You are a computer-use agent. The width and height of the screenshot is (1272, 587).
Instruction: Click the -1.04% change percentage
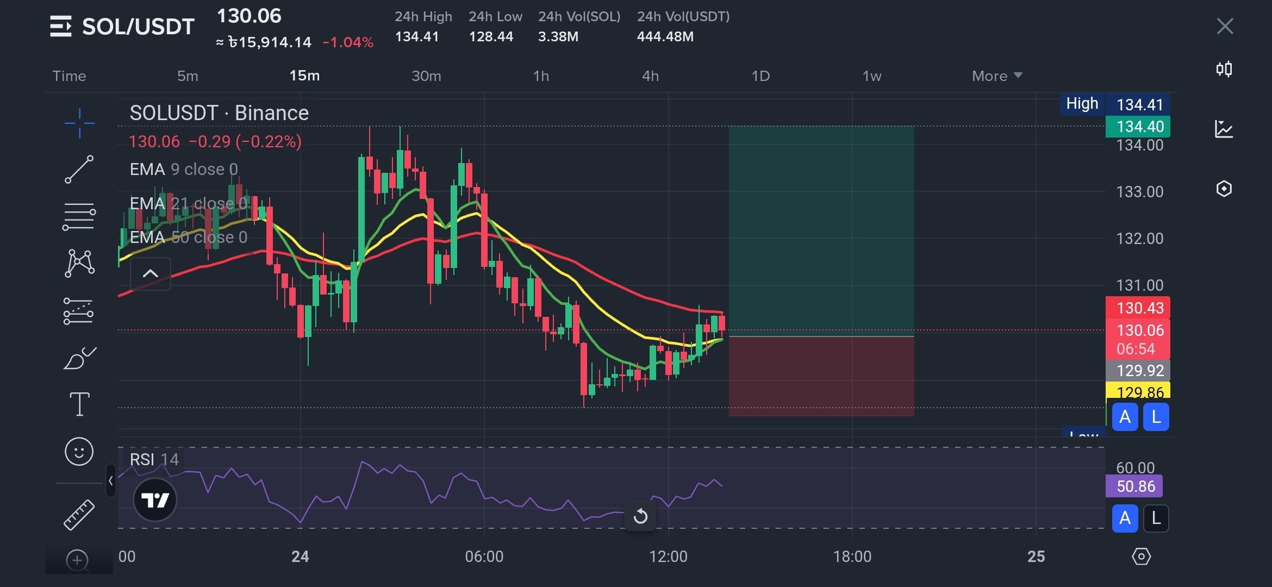[x=348, y=42]
